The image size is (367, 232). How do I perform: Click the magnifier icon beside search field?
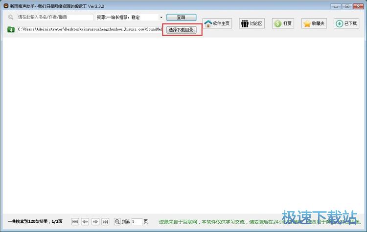coord(11,17)
